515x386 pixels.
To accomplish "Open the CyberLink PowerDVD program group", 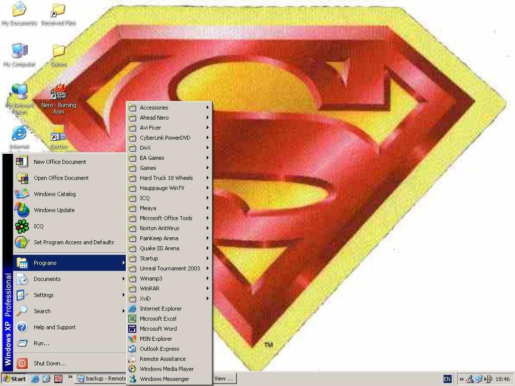I will point(169,138).
